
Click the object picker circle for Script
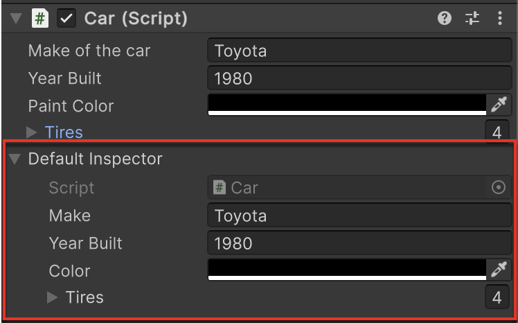point(499,187)
